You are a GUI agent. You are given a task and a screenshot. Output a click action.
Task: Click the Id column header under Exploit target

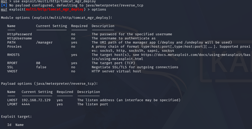click(x=9, y=125)
